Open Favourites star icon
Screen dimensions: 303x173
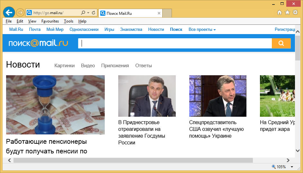click(x=287, y=13)
